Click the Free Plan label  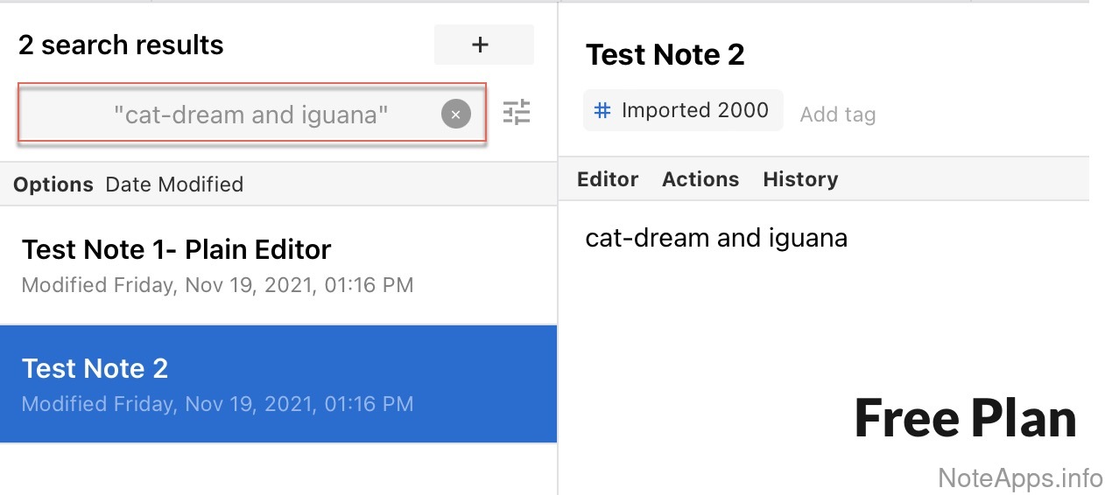coord(965,418)
